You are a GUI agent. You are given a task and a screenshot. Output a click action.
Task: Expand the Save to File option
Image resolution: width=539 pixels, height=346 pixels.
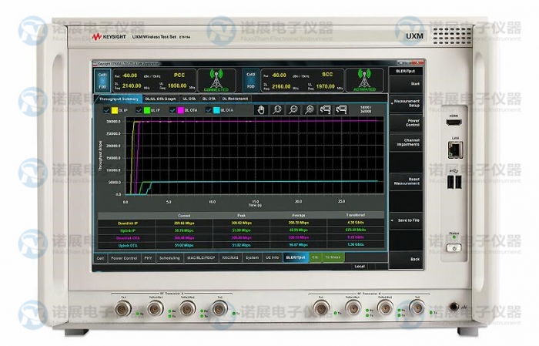pyautogui.click(x=407, y=220)
